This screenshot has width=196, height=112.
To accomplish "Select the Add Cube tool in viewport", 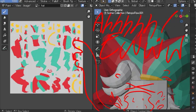I will click(x=97, y=61).
